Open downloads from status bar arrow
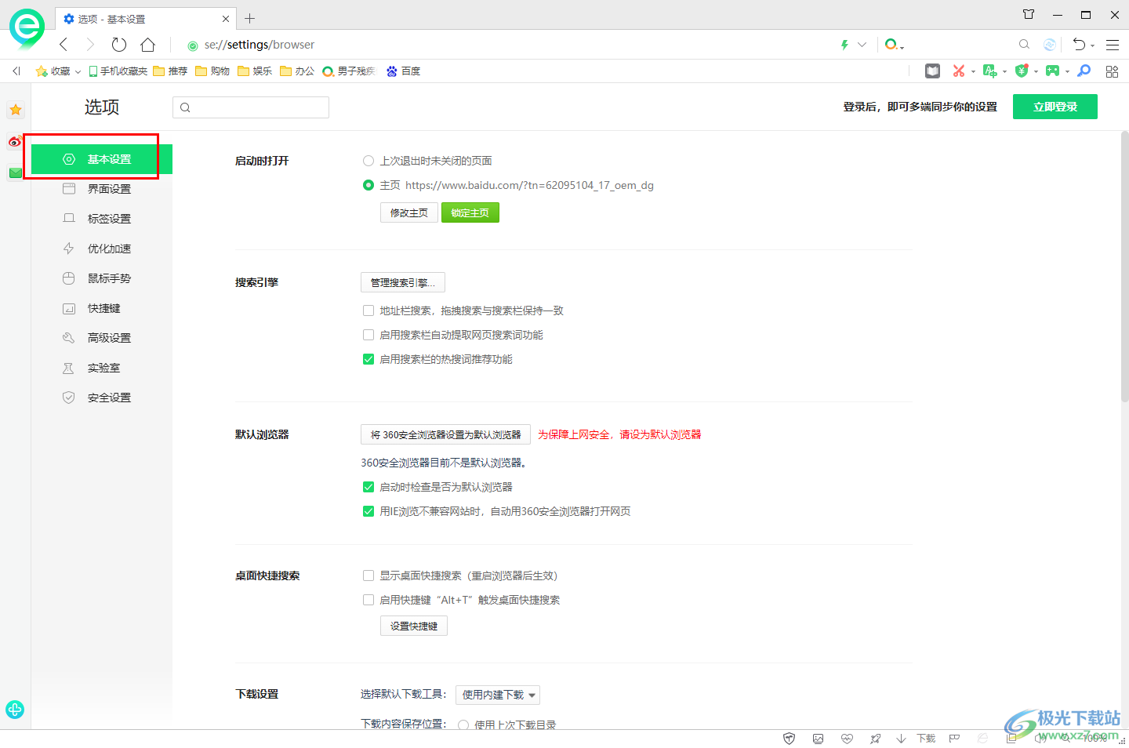1129x748 pixels. (x=902, y=739)
